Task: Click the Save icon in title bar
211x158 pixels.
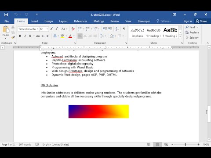Action: 6,14
